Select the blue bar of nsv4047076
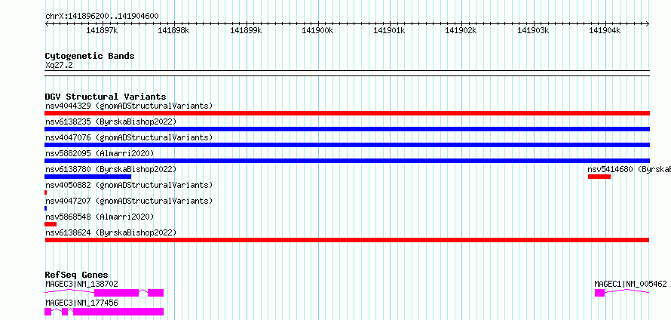This screenshot has width=671, height=320. (x=347, y=145)
